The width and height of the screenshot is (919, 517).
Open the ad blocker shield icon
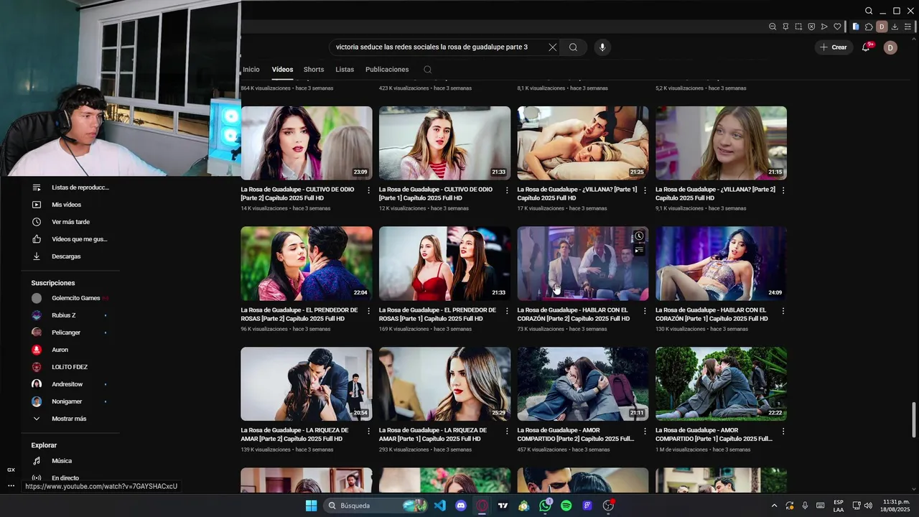coord(811,27)
